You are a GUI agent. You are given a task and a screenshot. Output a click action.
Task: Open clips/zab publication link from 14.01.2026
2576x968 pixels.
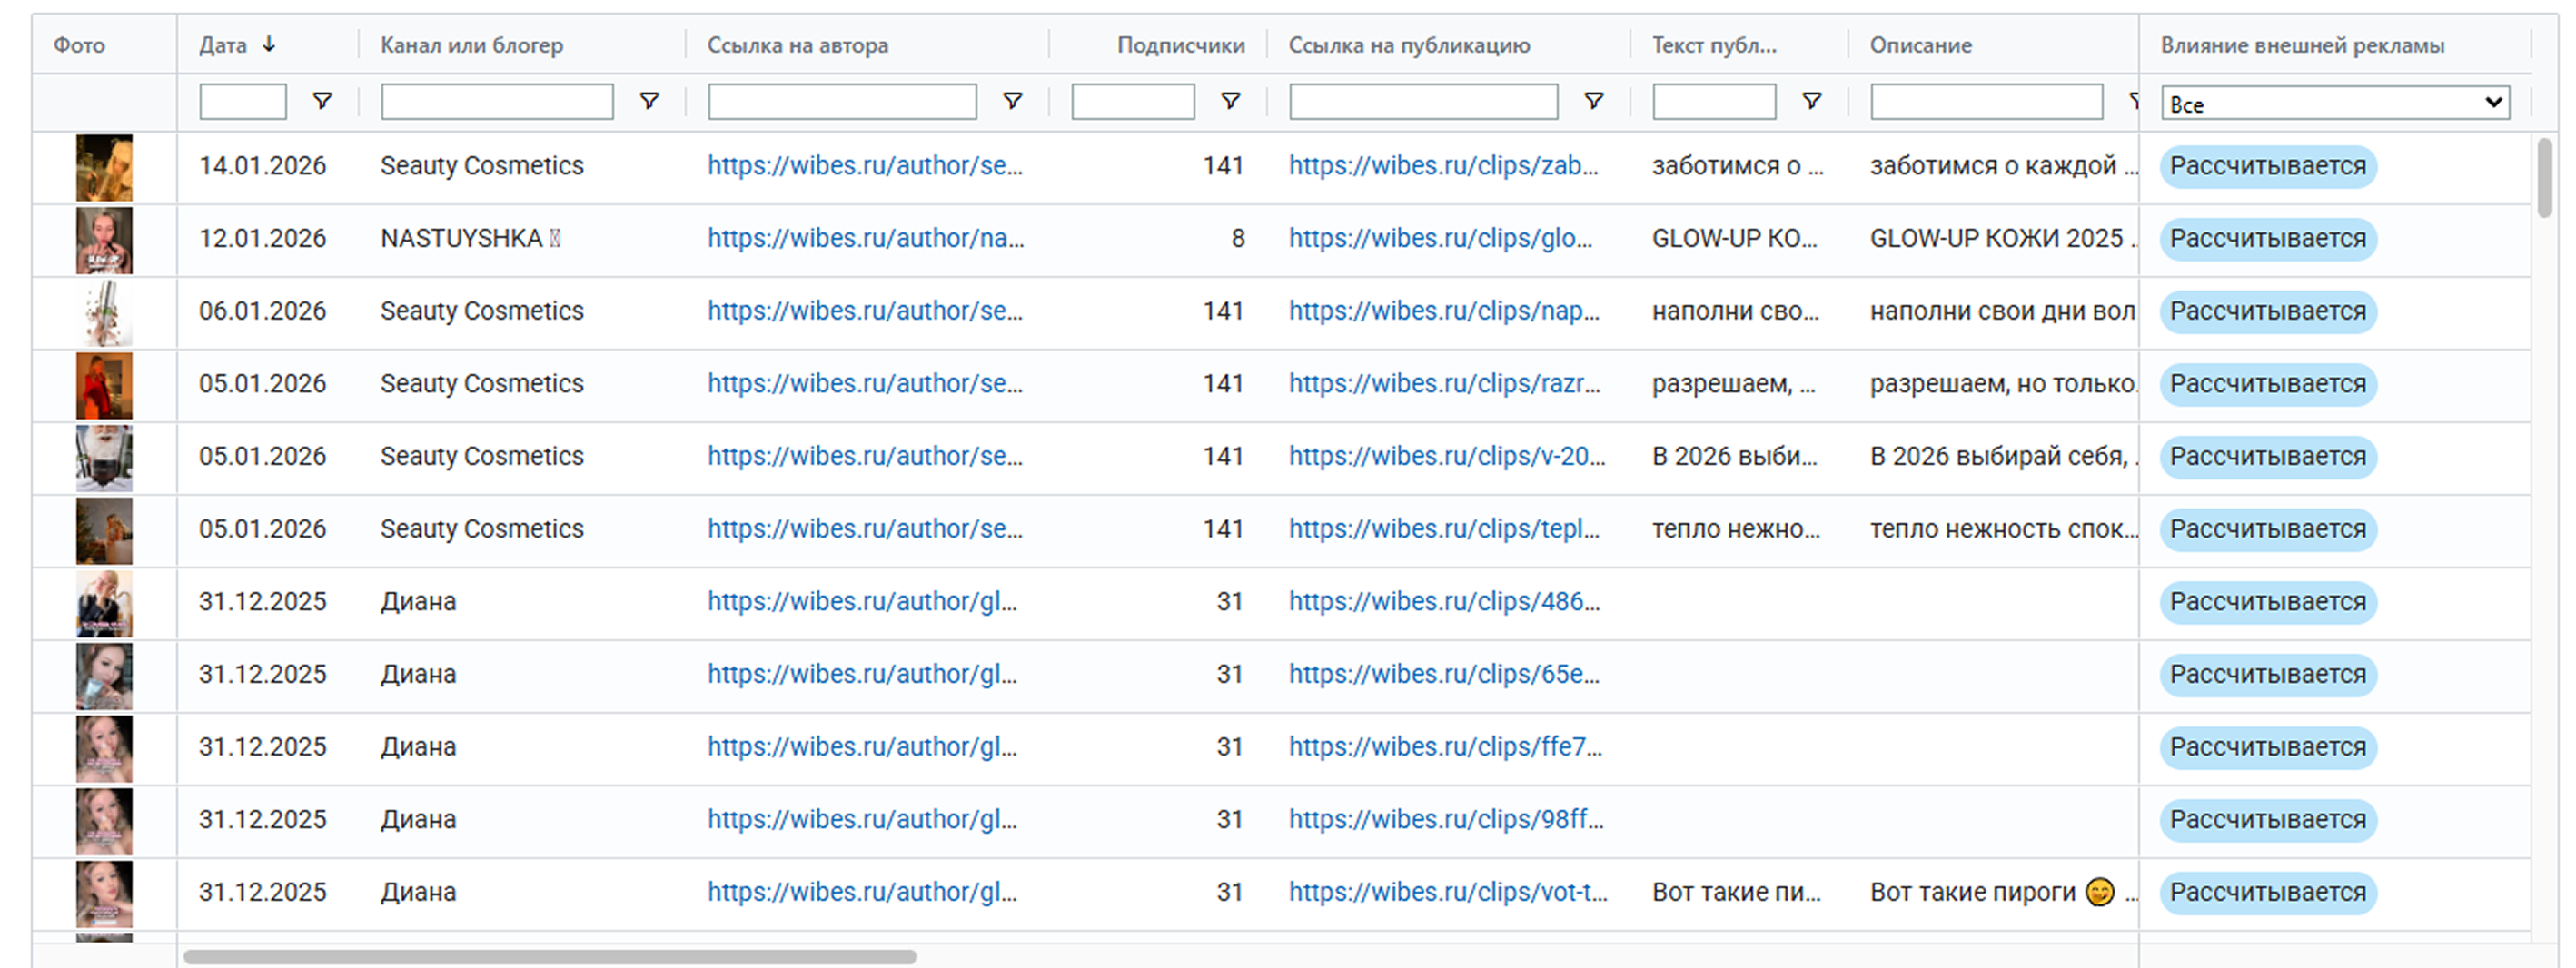point(1442,166)
